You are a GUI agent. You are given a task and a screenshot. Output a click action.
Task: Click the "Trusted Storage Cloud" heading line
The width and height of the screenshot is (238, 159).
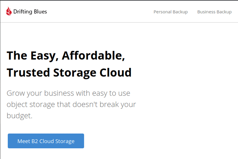[69, 73]
